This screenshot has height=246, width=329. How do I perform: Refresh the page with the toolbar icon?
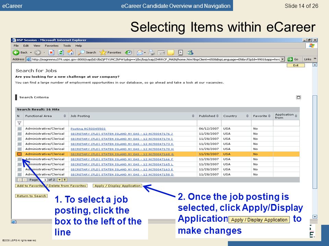(x=61, y=53)
